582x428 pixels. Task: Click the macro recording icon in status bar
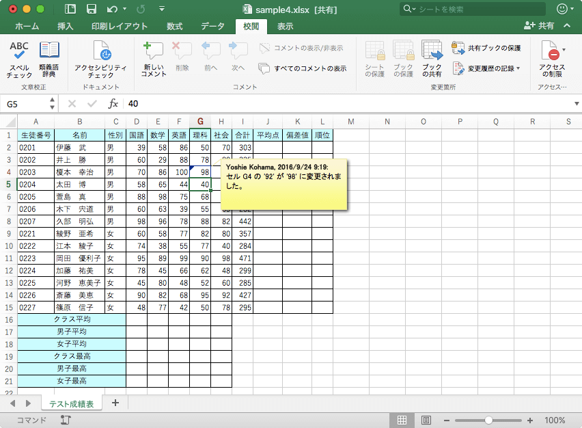pos(66,420)
